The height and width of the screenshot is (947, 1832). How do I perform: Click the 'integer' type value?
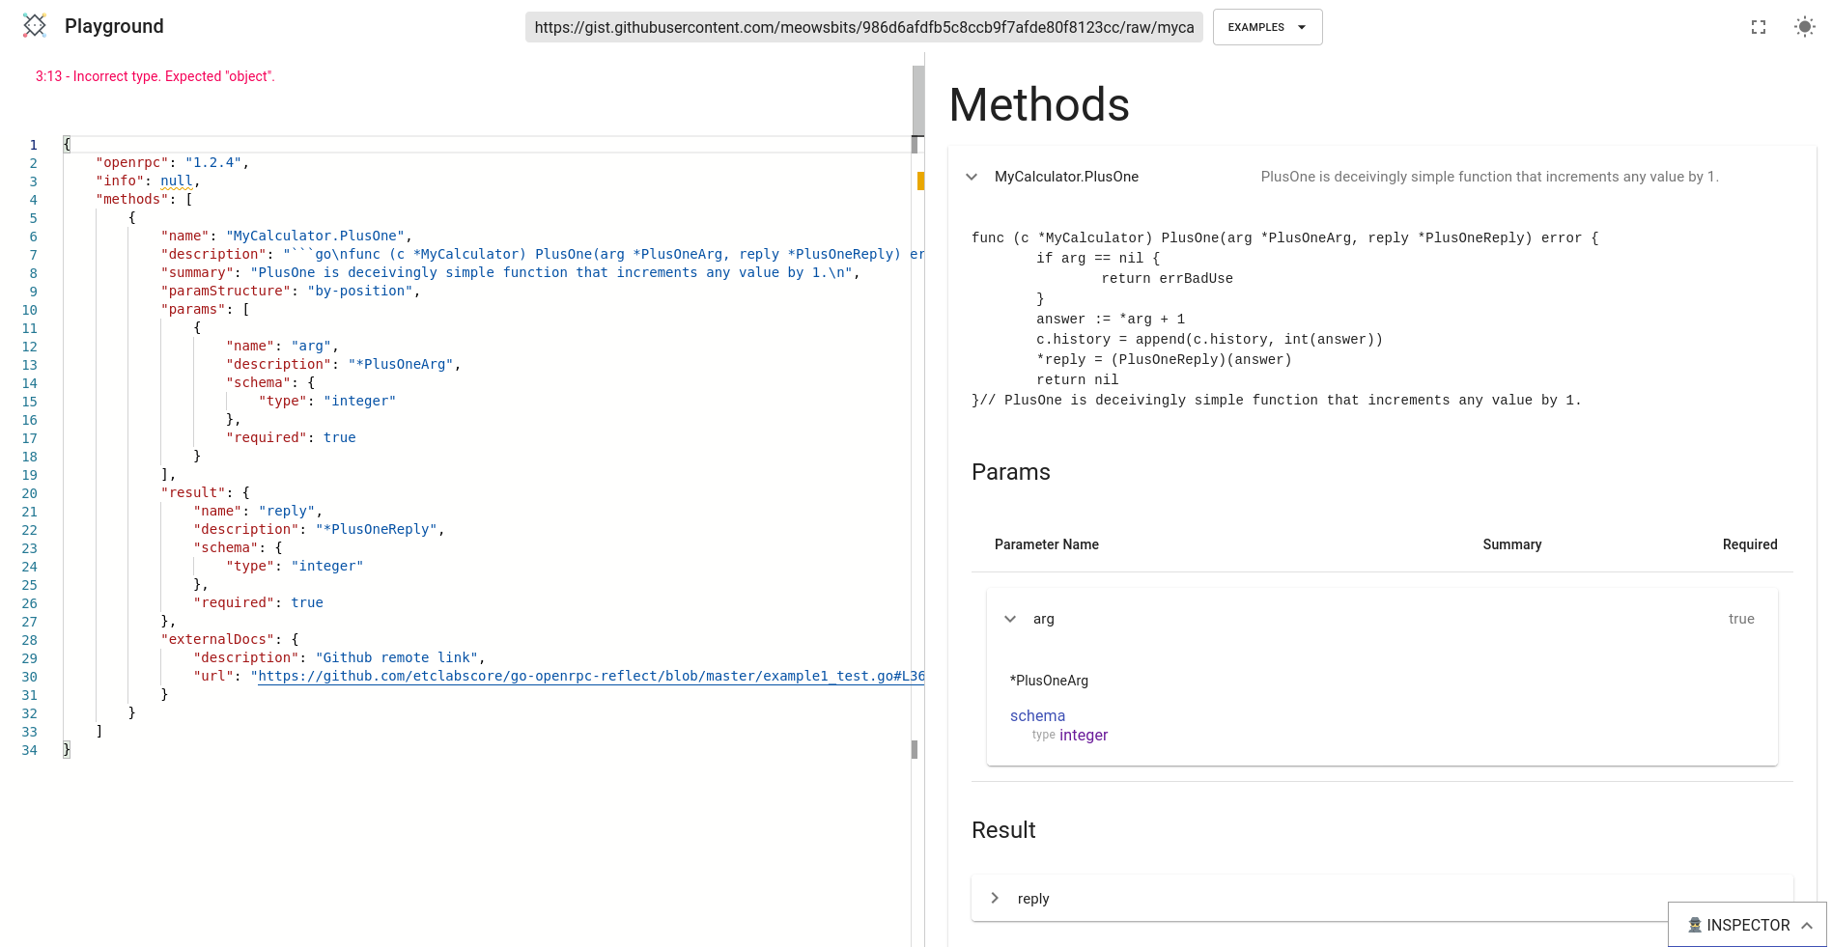(1084, 735)
